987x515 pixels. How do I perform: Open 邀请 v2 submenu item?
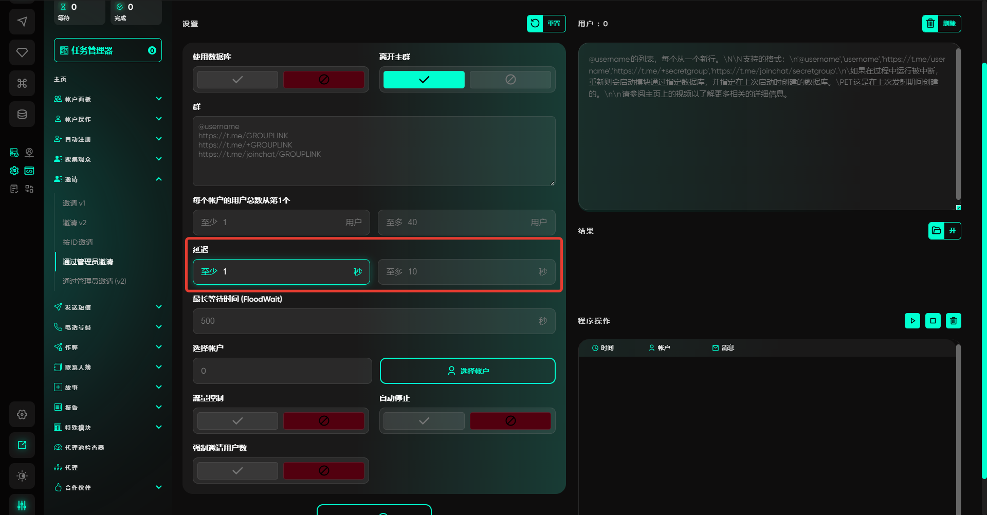tap(75, 223)
